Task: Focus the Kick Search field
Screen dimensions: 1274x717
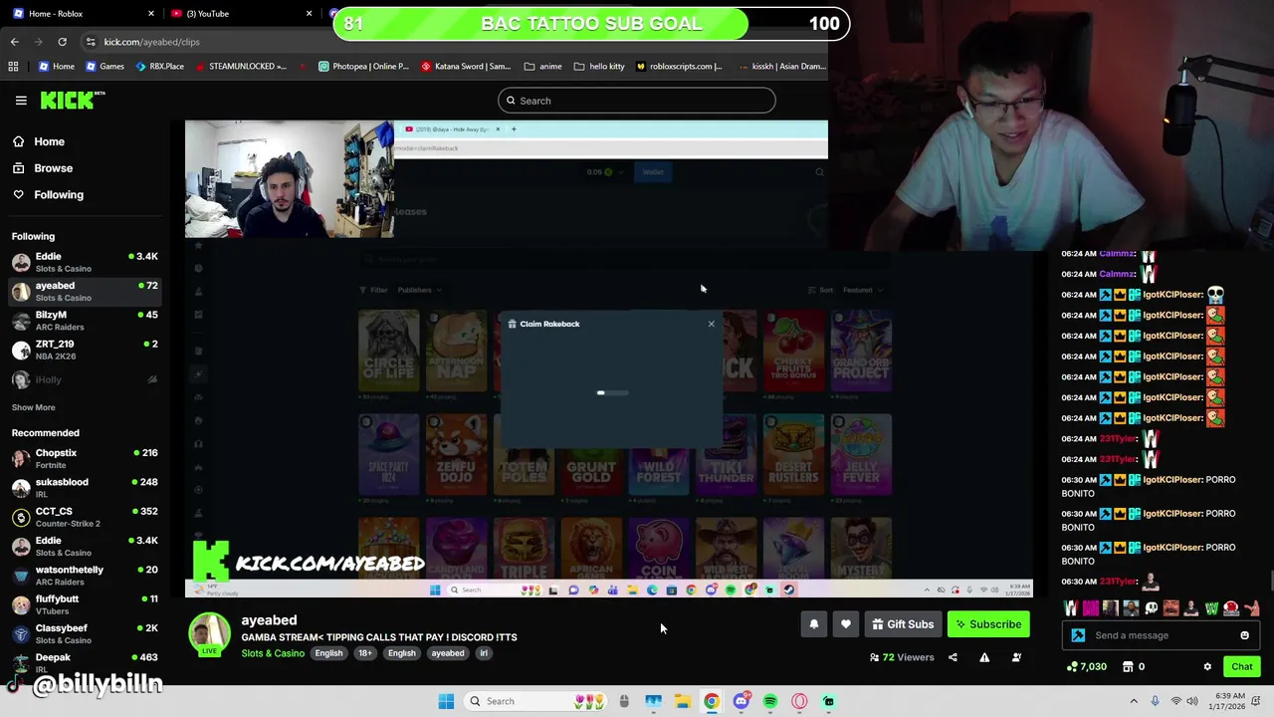Action: (637, 101)
